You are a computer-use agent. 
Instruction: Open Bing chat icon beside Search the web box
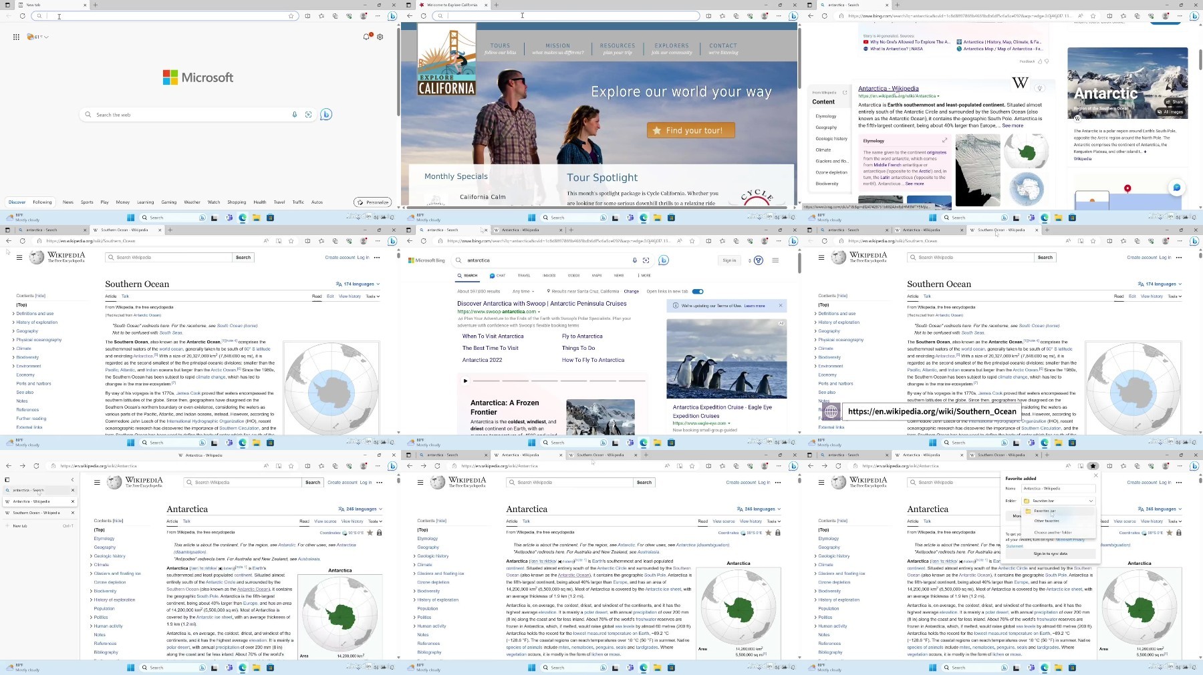(326, 114)
